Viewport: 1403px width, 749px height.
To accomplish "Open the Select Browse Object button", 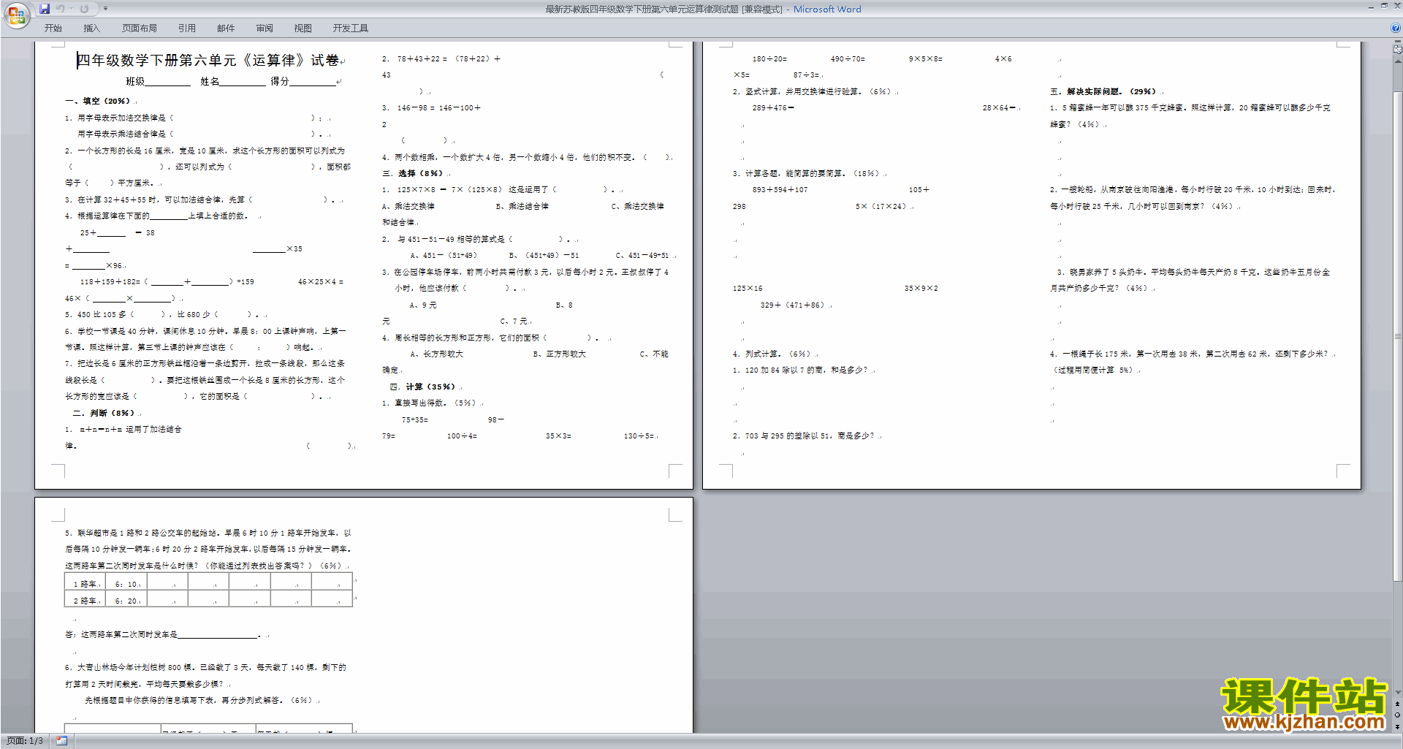I will click(1398, 715).
